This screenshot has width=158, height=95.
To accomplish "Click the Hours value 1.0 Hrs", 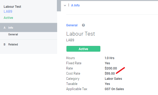I will tap(110, 58).
